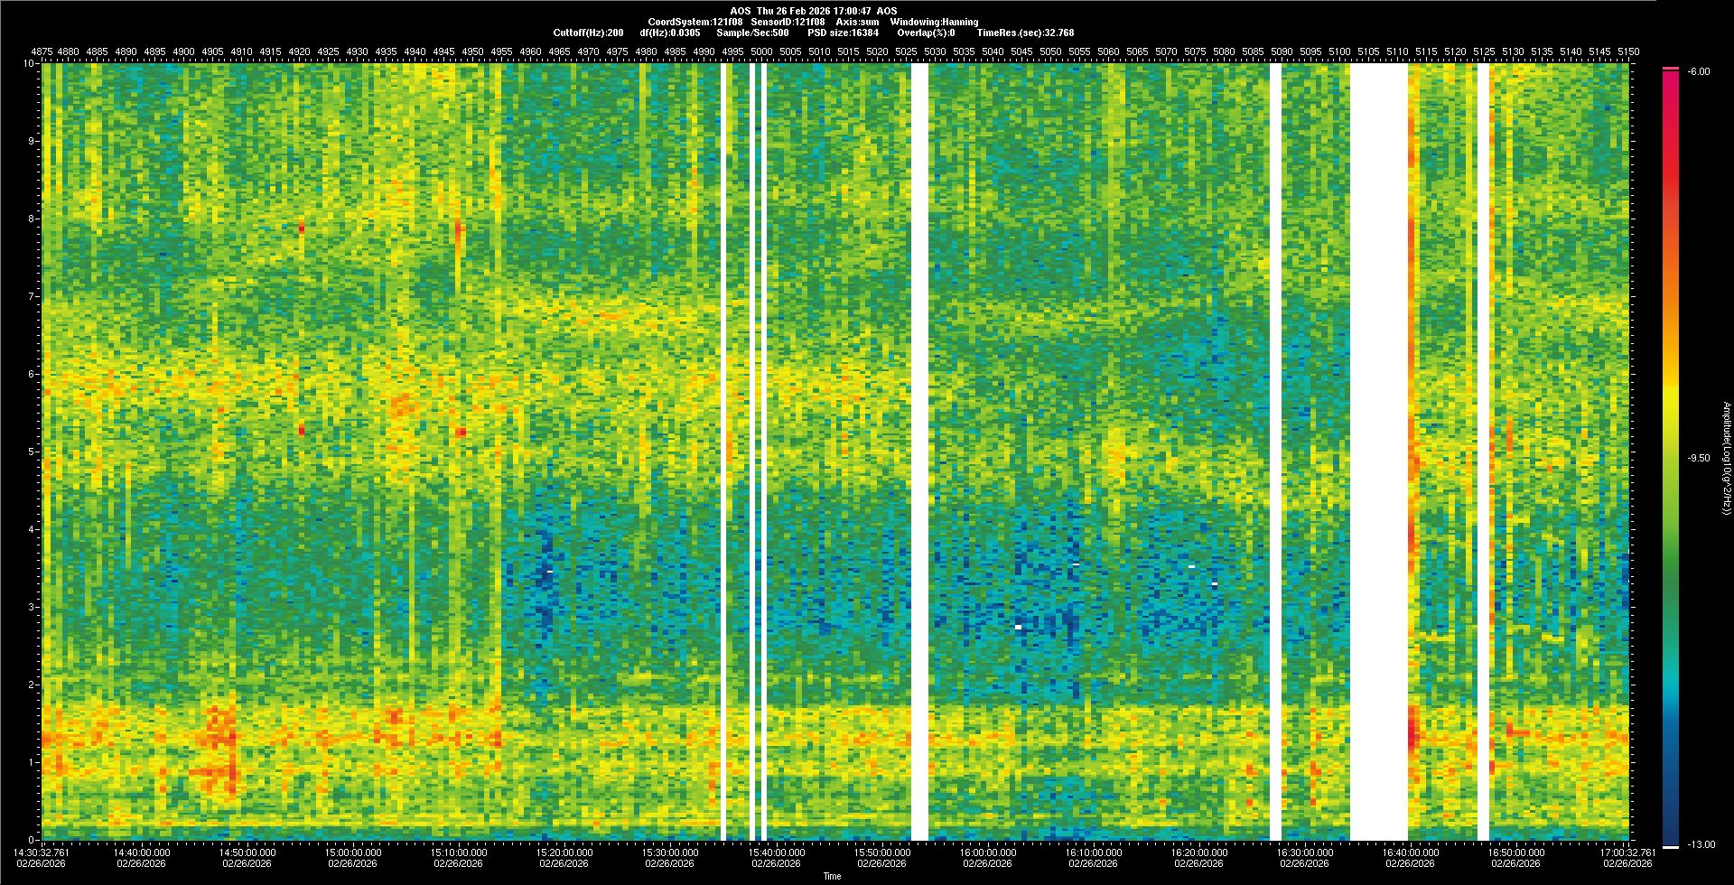Select the 5100 tick on the top axis
1734x885 pixels.
1340,51
